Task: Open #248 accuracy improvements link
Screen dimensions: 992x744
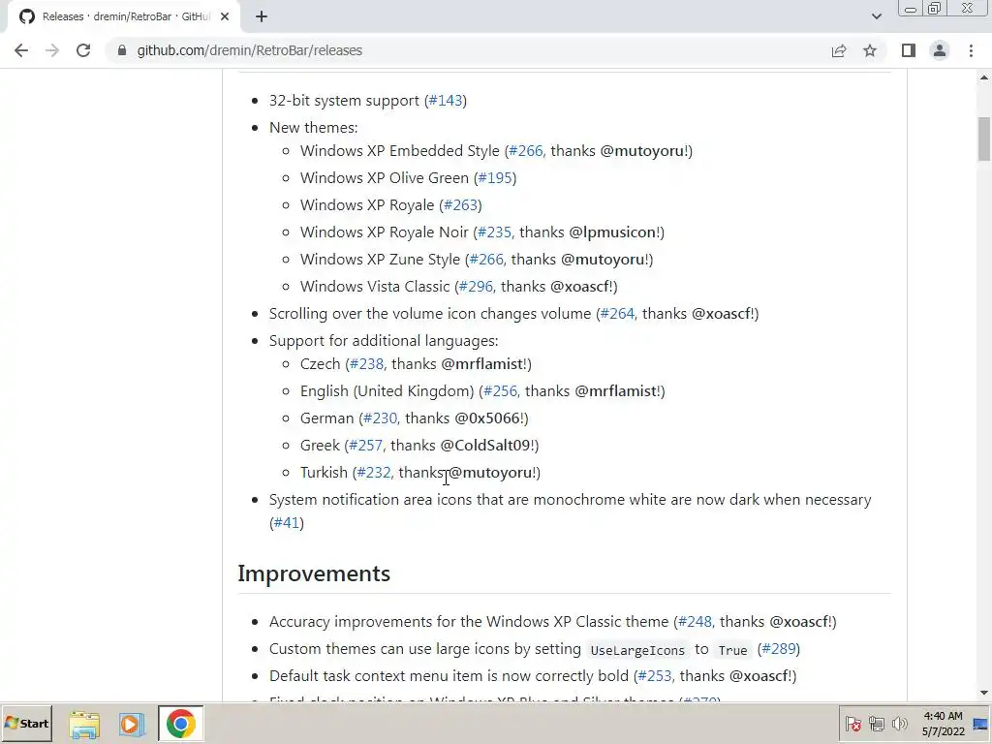Action: [695, 622]
